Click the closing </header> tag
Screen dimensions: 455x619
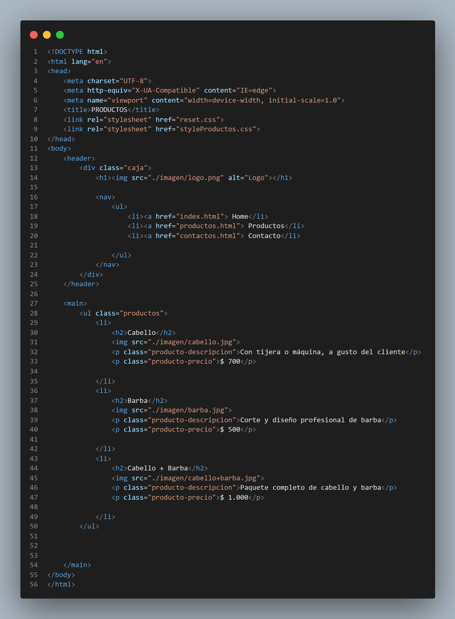[x=81, y=284]
